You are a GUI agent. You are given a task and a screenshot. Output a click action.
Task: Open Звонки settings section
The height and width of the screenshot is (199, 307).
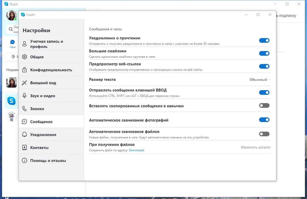[x=51, y=109]
